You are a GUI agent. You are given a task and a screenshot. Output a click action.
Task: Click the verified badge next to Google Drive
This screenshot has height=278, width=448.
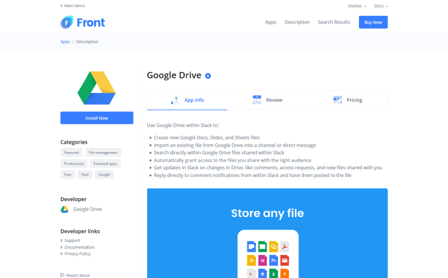(208, 76)
